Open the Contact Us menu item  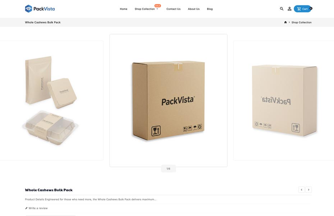173,9
